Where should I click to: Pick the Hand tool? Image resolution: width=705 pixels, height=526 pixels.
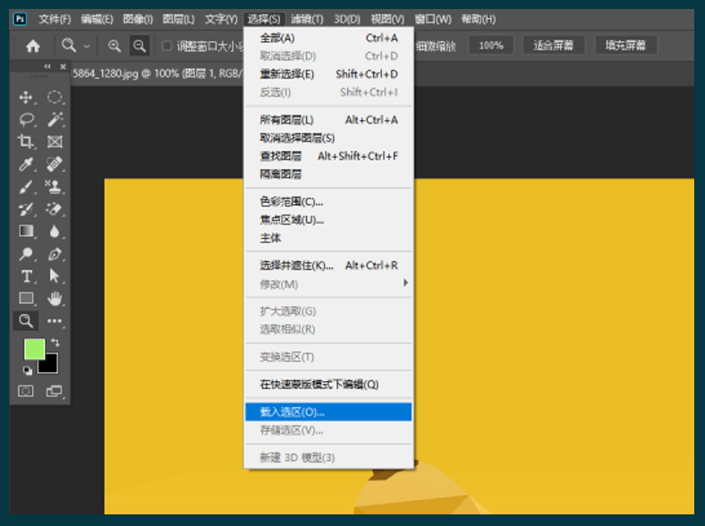click(x=55, y=298)
